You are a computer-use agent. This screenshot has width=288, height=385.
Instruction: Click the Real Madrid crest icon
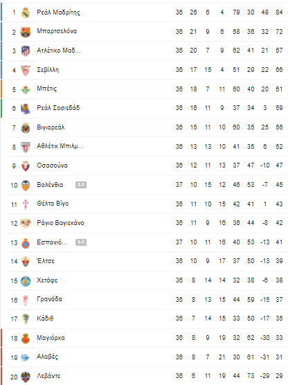click(26, 12)
